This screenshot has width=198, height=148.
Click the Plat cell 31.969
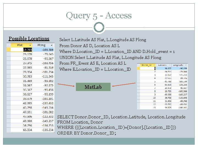pos(21,81)
